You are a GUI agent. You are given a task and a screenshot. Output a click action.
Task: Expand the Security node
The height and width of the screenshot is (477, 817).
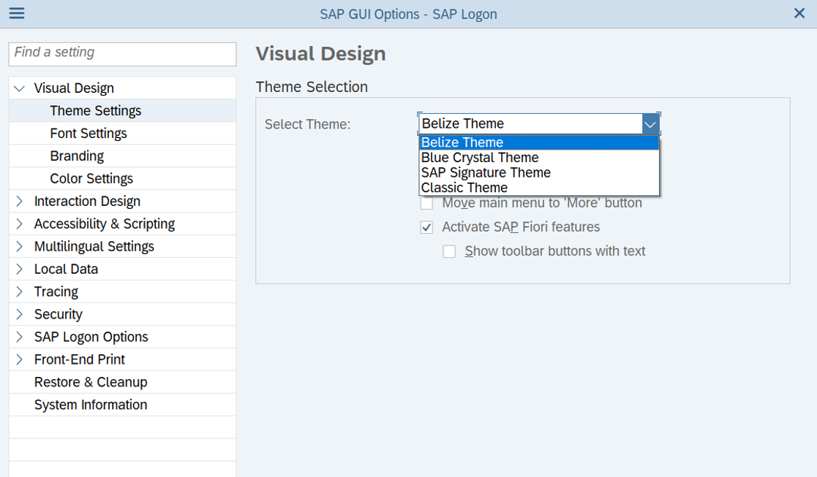tap(19, 314)
